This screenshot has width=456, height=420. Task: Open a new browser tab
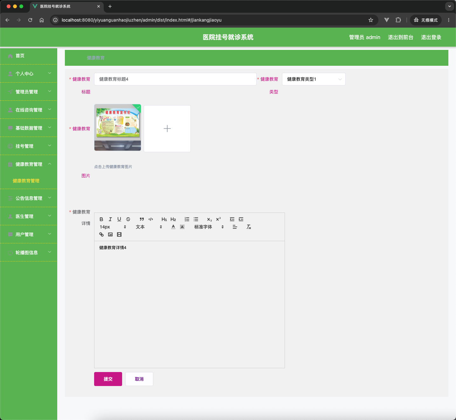click(x=110, y=6)
